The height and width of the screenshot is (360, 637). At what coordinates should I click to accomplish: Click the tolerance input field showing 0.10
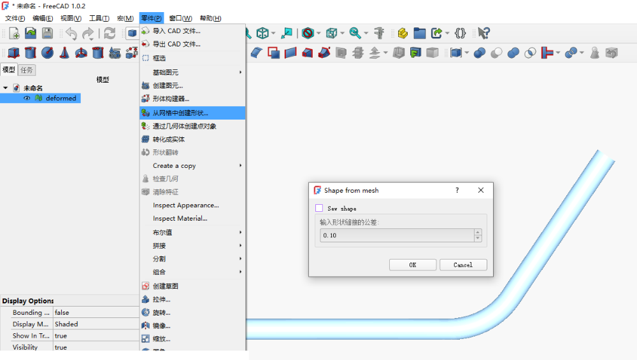[397, 235]
